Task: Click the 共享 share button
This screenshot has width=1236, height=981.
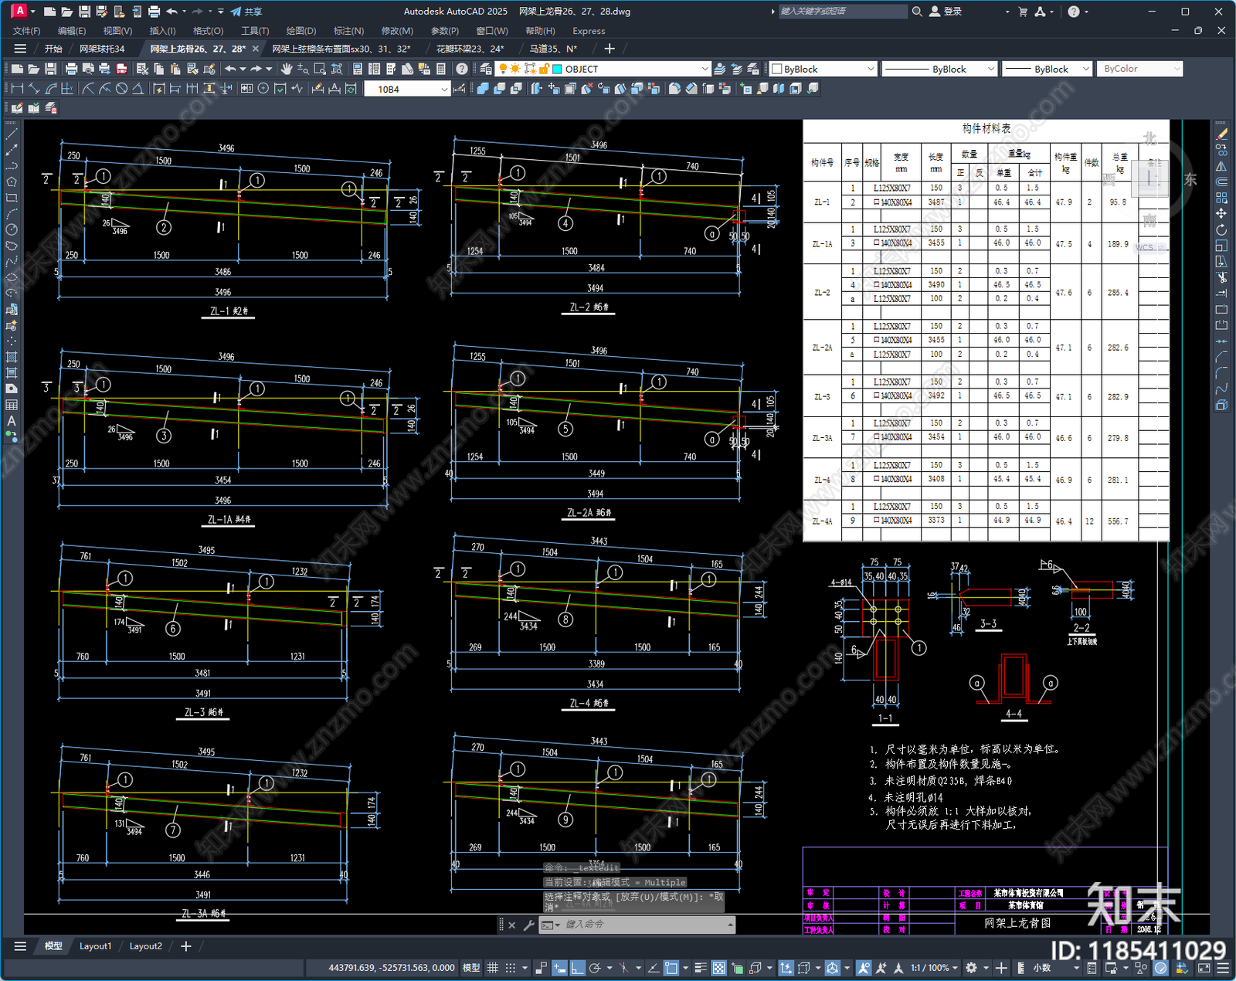Action: (246, 12)
